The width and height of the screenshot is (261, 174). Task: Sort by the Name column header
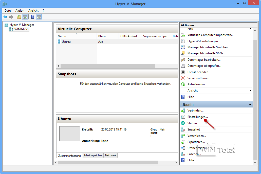(77, 36)
